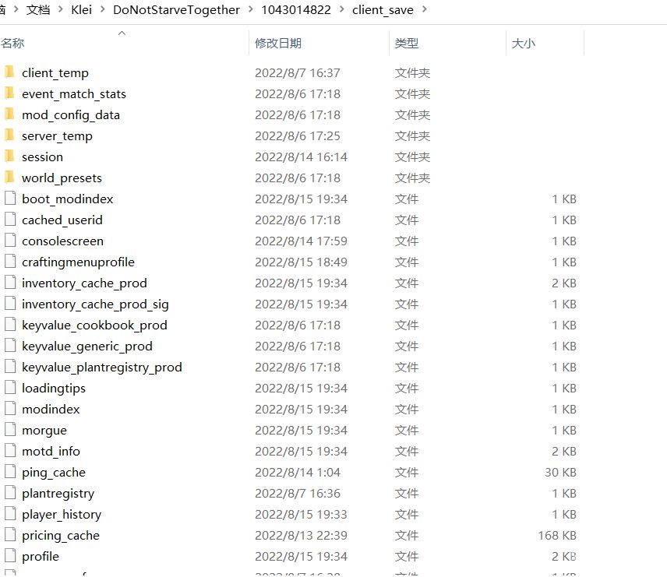The image size is (667, 577).
Task: Expand the chevron before 文档 in breadcrumb
Action: [x=16, y=9]
